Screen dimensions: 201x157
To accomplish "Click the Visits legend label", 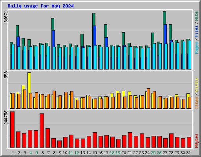I will (197, 86).
